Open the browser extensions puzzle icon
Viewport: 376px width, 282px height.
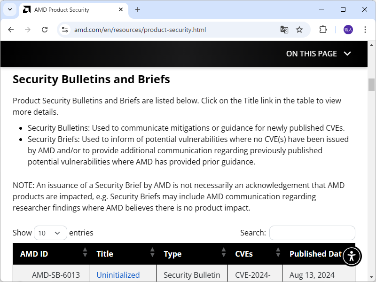click(x=323, y=30)
